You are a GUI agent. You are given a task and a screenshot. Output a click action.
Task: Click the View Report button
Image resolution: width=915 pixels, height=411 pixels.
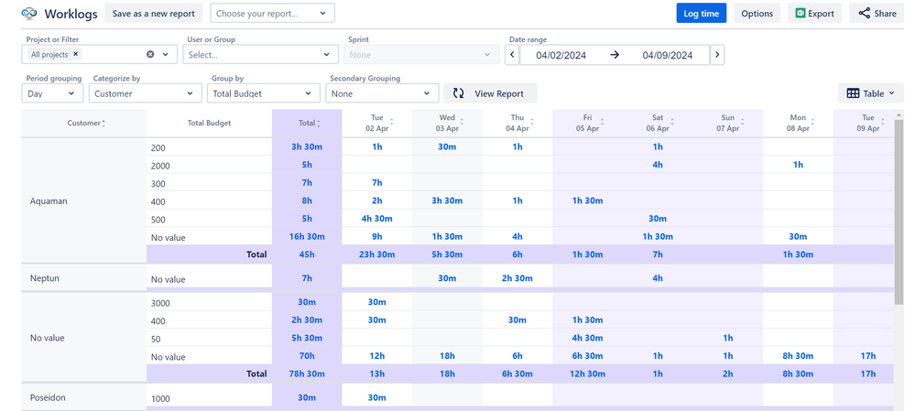coord(490,93)
